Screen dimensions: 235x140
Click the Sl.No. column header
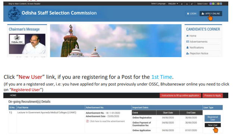pos(12,108)
